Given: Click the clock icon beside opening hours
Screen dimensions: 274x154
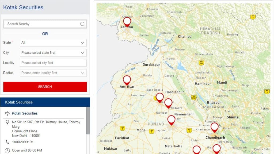Looking at the screenshot, I should pyautogui.click(x=7, y=150).
